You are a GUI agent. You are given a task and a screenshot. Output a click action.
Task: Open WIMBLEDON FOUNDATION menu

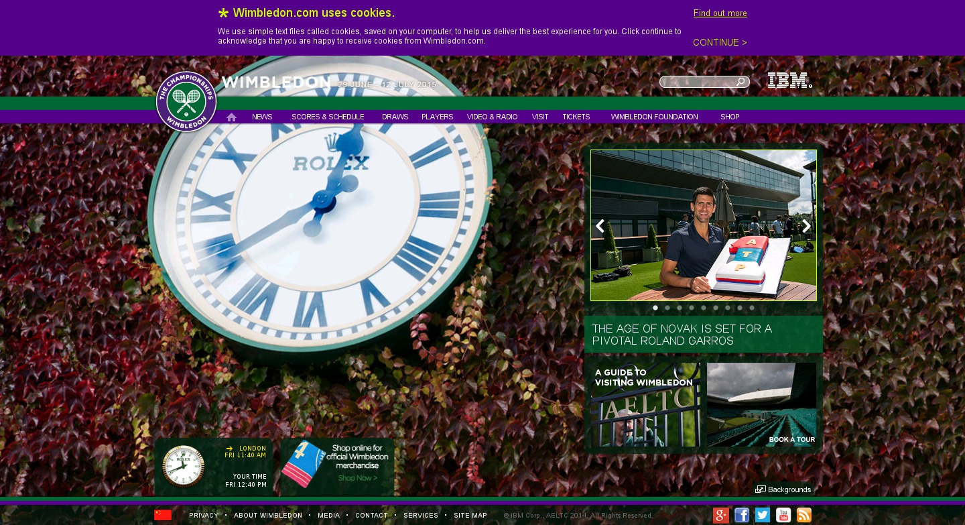point(655,117)
